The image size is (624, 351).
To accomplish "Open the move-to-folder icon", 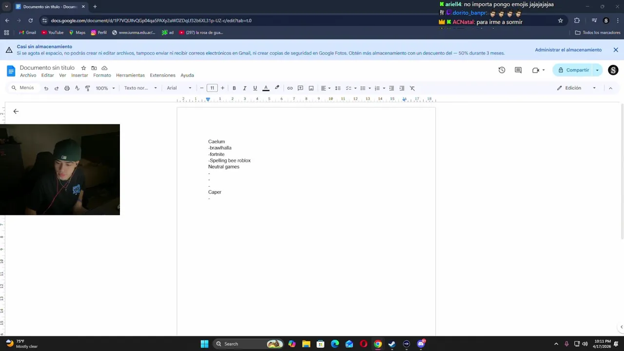I will 94,68.
